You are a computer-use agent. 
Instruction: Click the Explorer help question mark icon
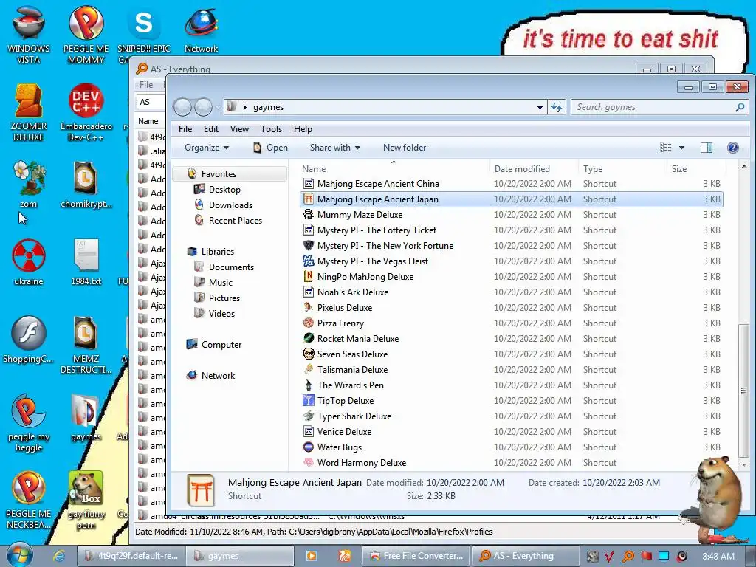(732, 148)
